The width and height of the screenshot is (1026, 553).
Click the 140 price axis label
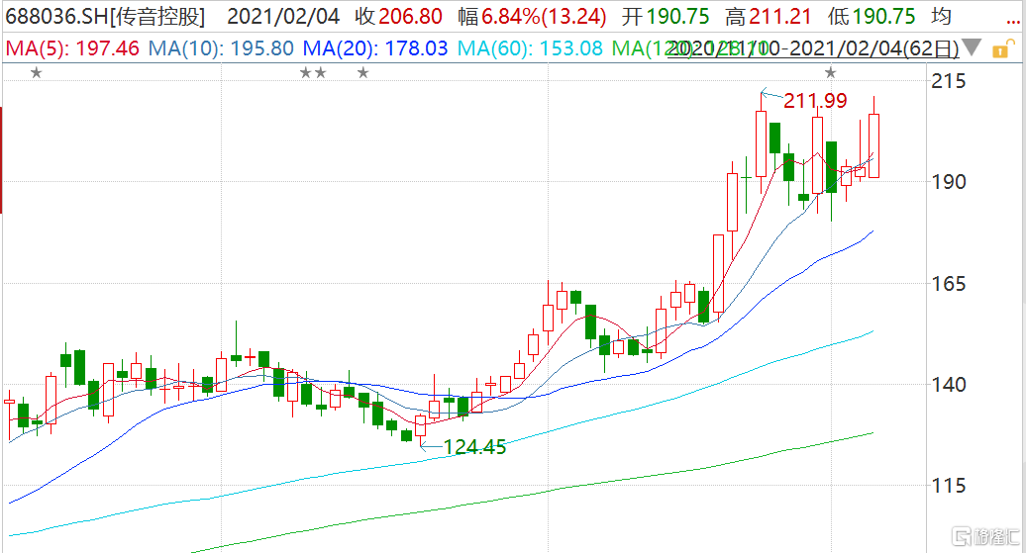coord(949,385)
